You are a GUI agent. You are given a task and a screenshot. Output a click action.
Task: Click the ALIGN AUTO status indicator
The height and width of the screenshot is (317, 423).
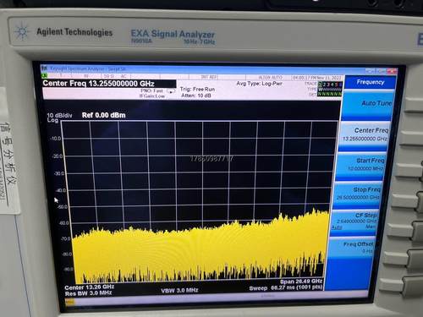coord(270,77)
